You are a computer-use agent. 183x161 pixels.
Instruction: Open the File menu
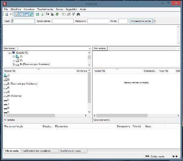[6, 9]
